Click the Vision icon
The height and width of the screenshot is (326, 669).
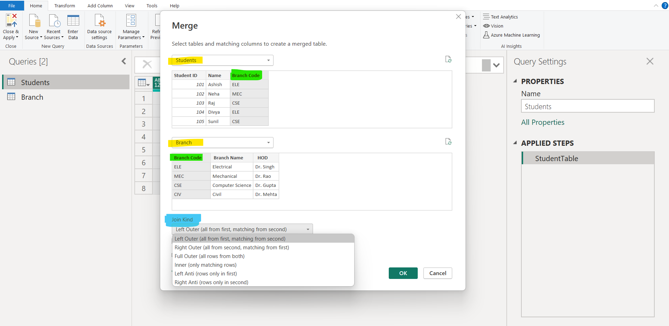[493, 26]
